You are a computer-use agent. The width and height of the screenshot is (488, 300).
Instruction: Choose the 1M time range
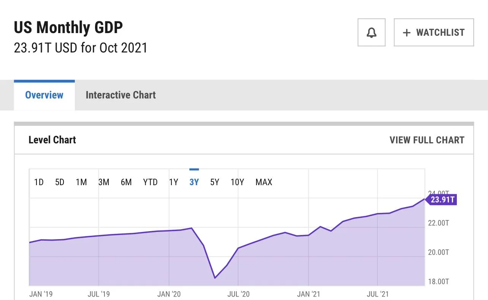tap(81, 183)
